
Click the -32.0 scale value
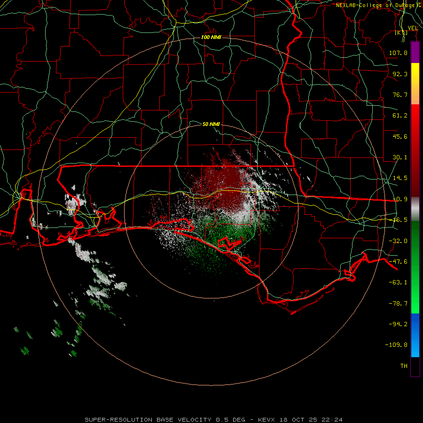click(x=398, y=241)
